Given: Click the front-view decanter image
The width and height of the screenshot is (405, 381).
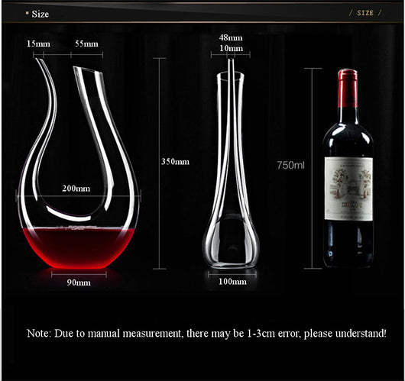Looking at the screenshot, I should (x=231, y=163).
